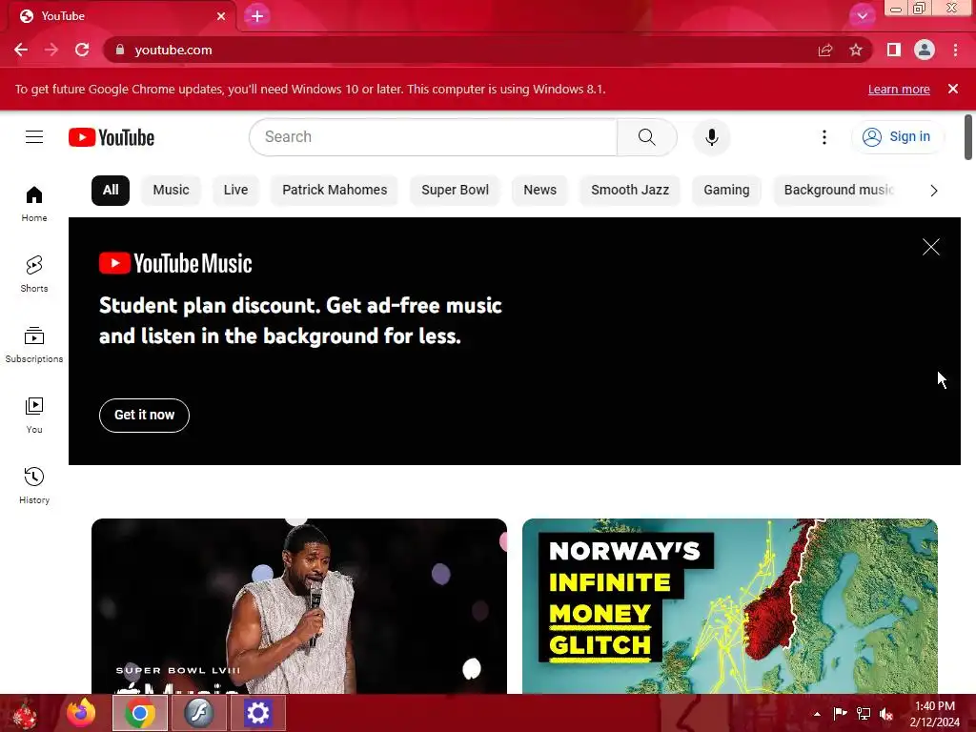
Task: Show more category chips arrow
Action: point(933,191)
